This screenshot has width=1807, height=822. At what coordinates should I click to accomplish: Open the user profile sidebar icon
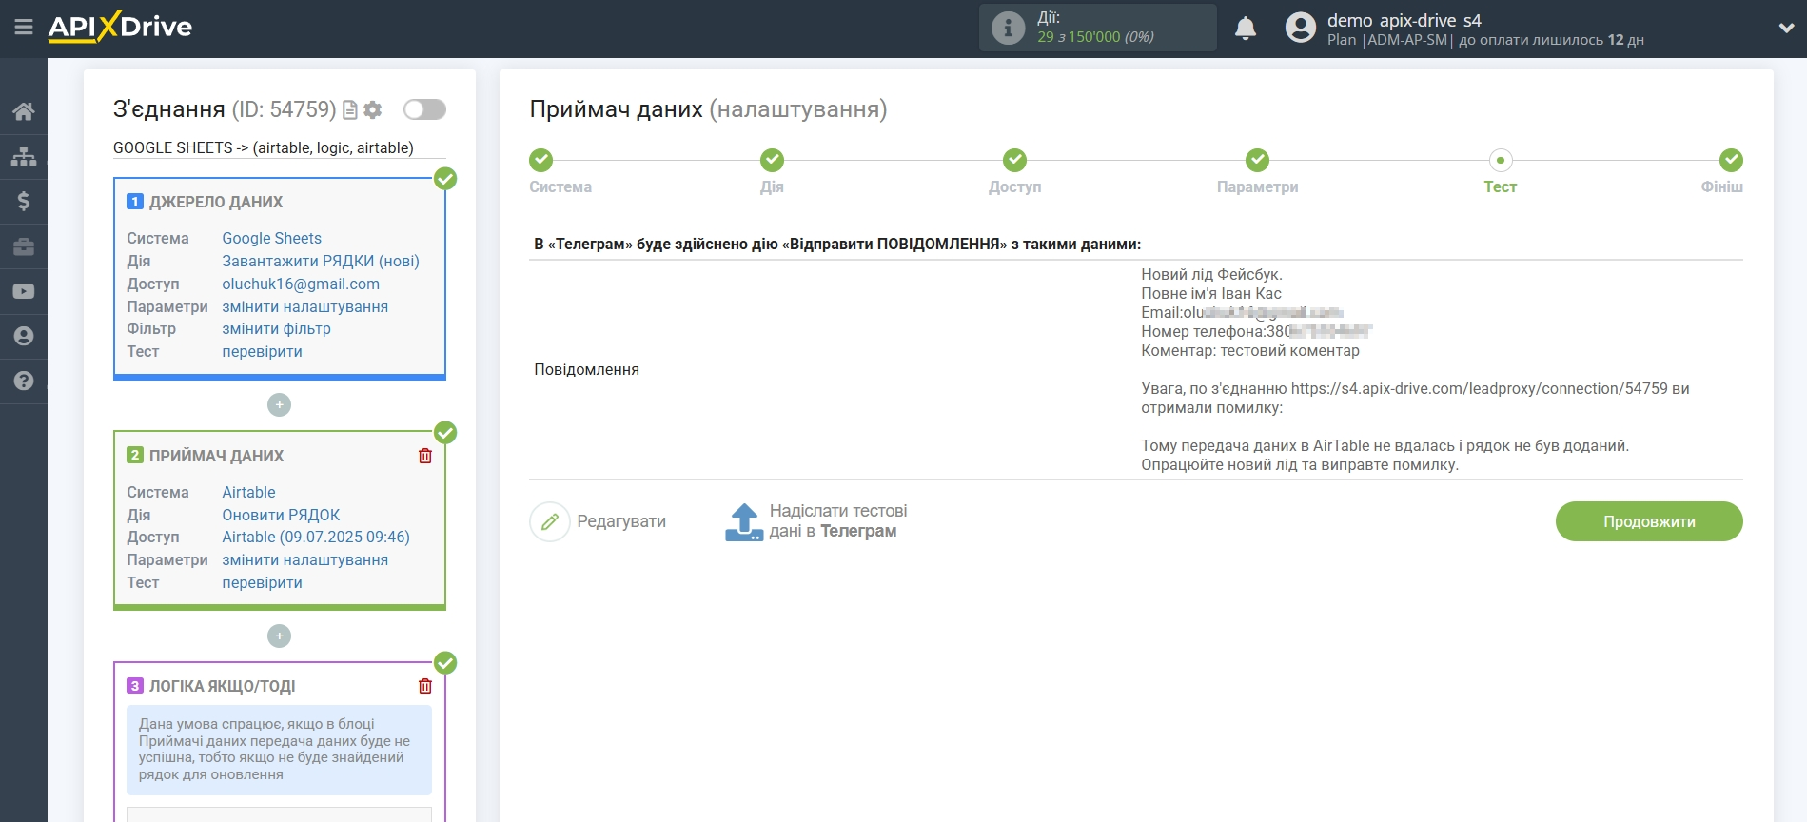24,336
